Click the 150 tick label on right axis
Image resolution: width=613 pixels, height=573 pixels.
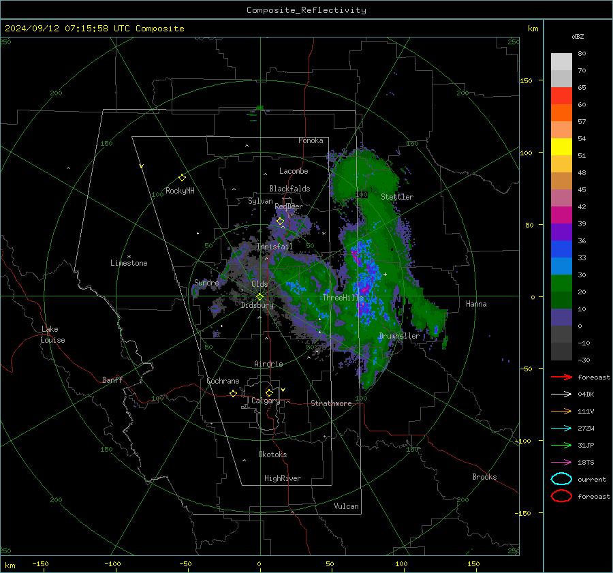tap(526, 80)
